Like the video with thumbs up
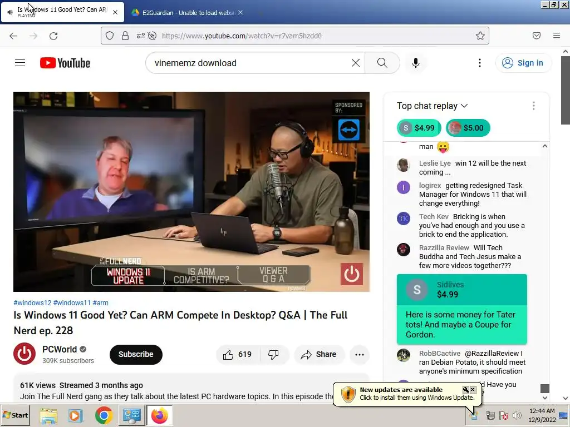The image size is (570, 427). pos(238,354)
